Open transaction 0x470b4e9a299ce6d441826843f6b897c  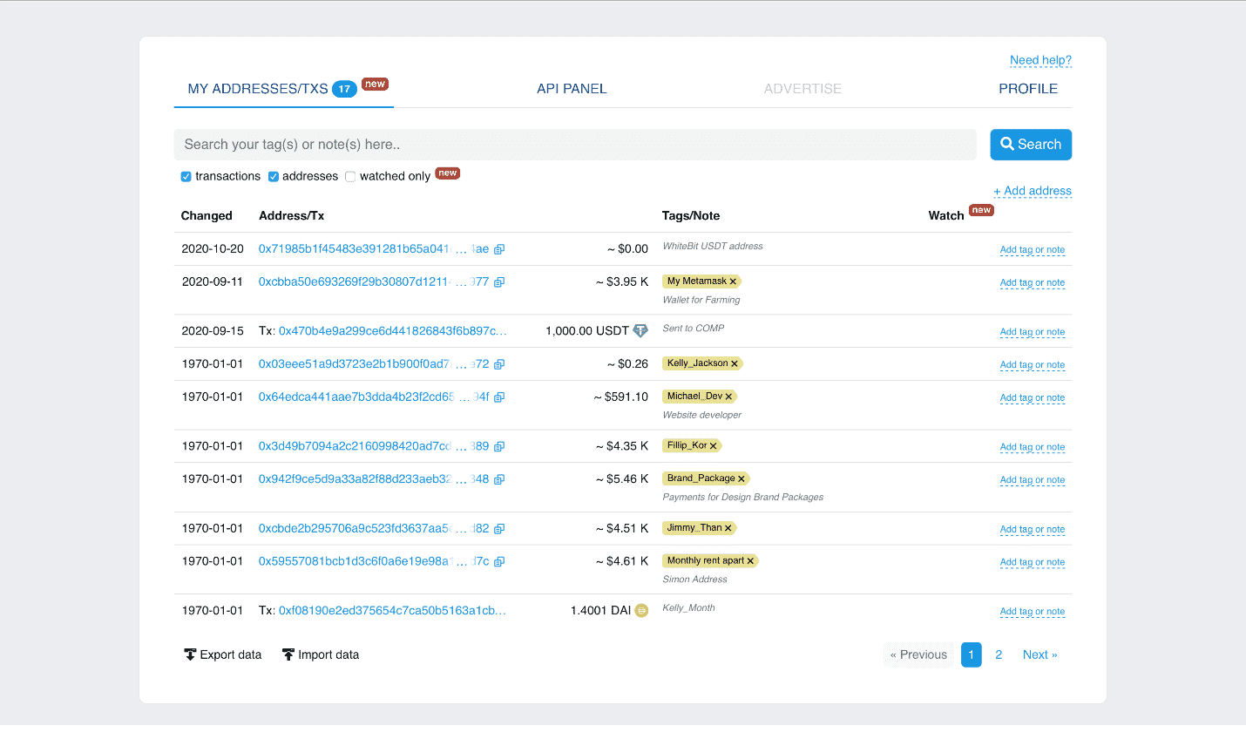click(x=393, y=331)
